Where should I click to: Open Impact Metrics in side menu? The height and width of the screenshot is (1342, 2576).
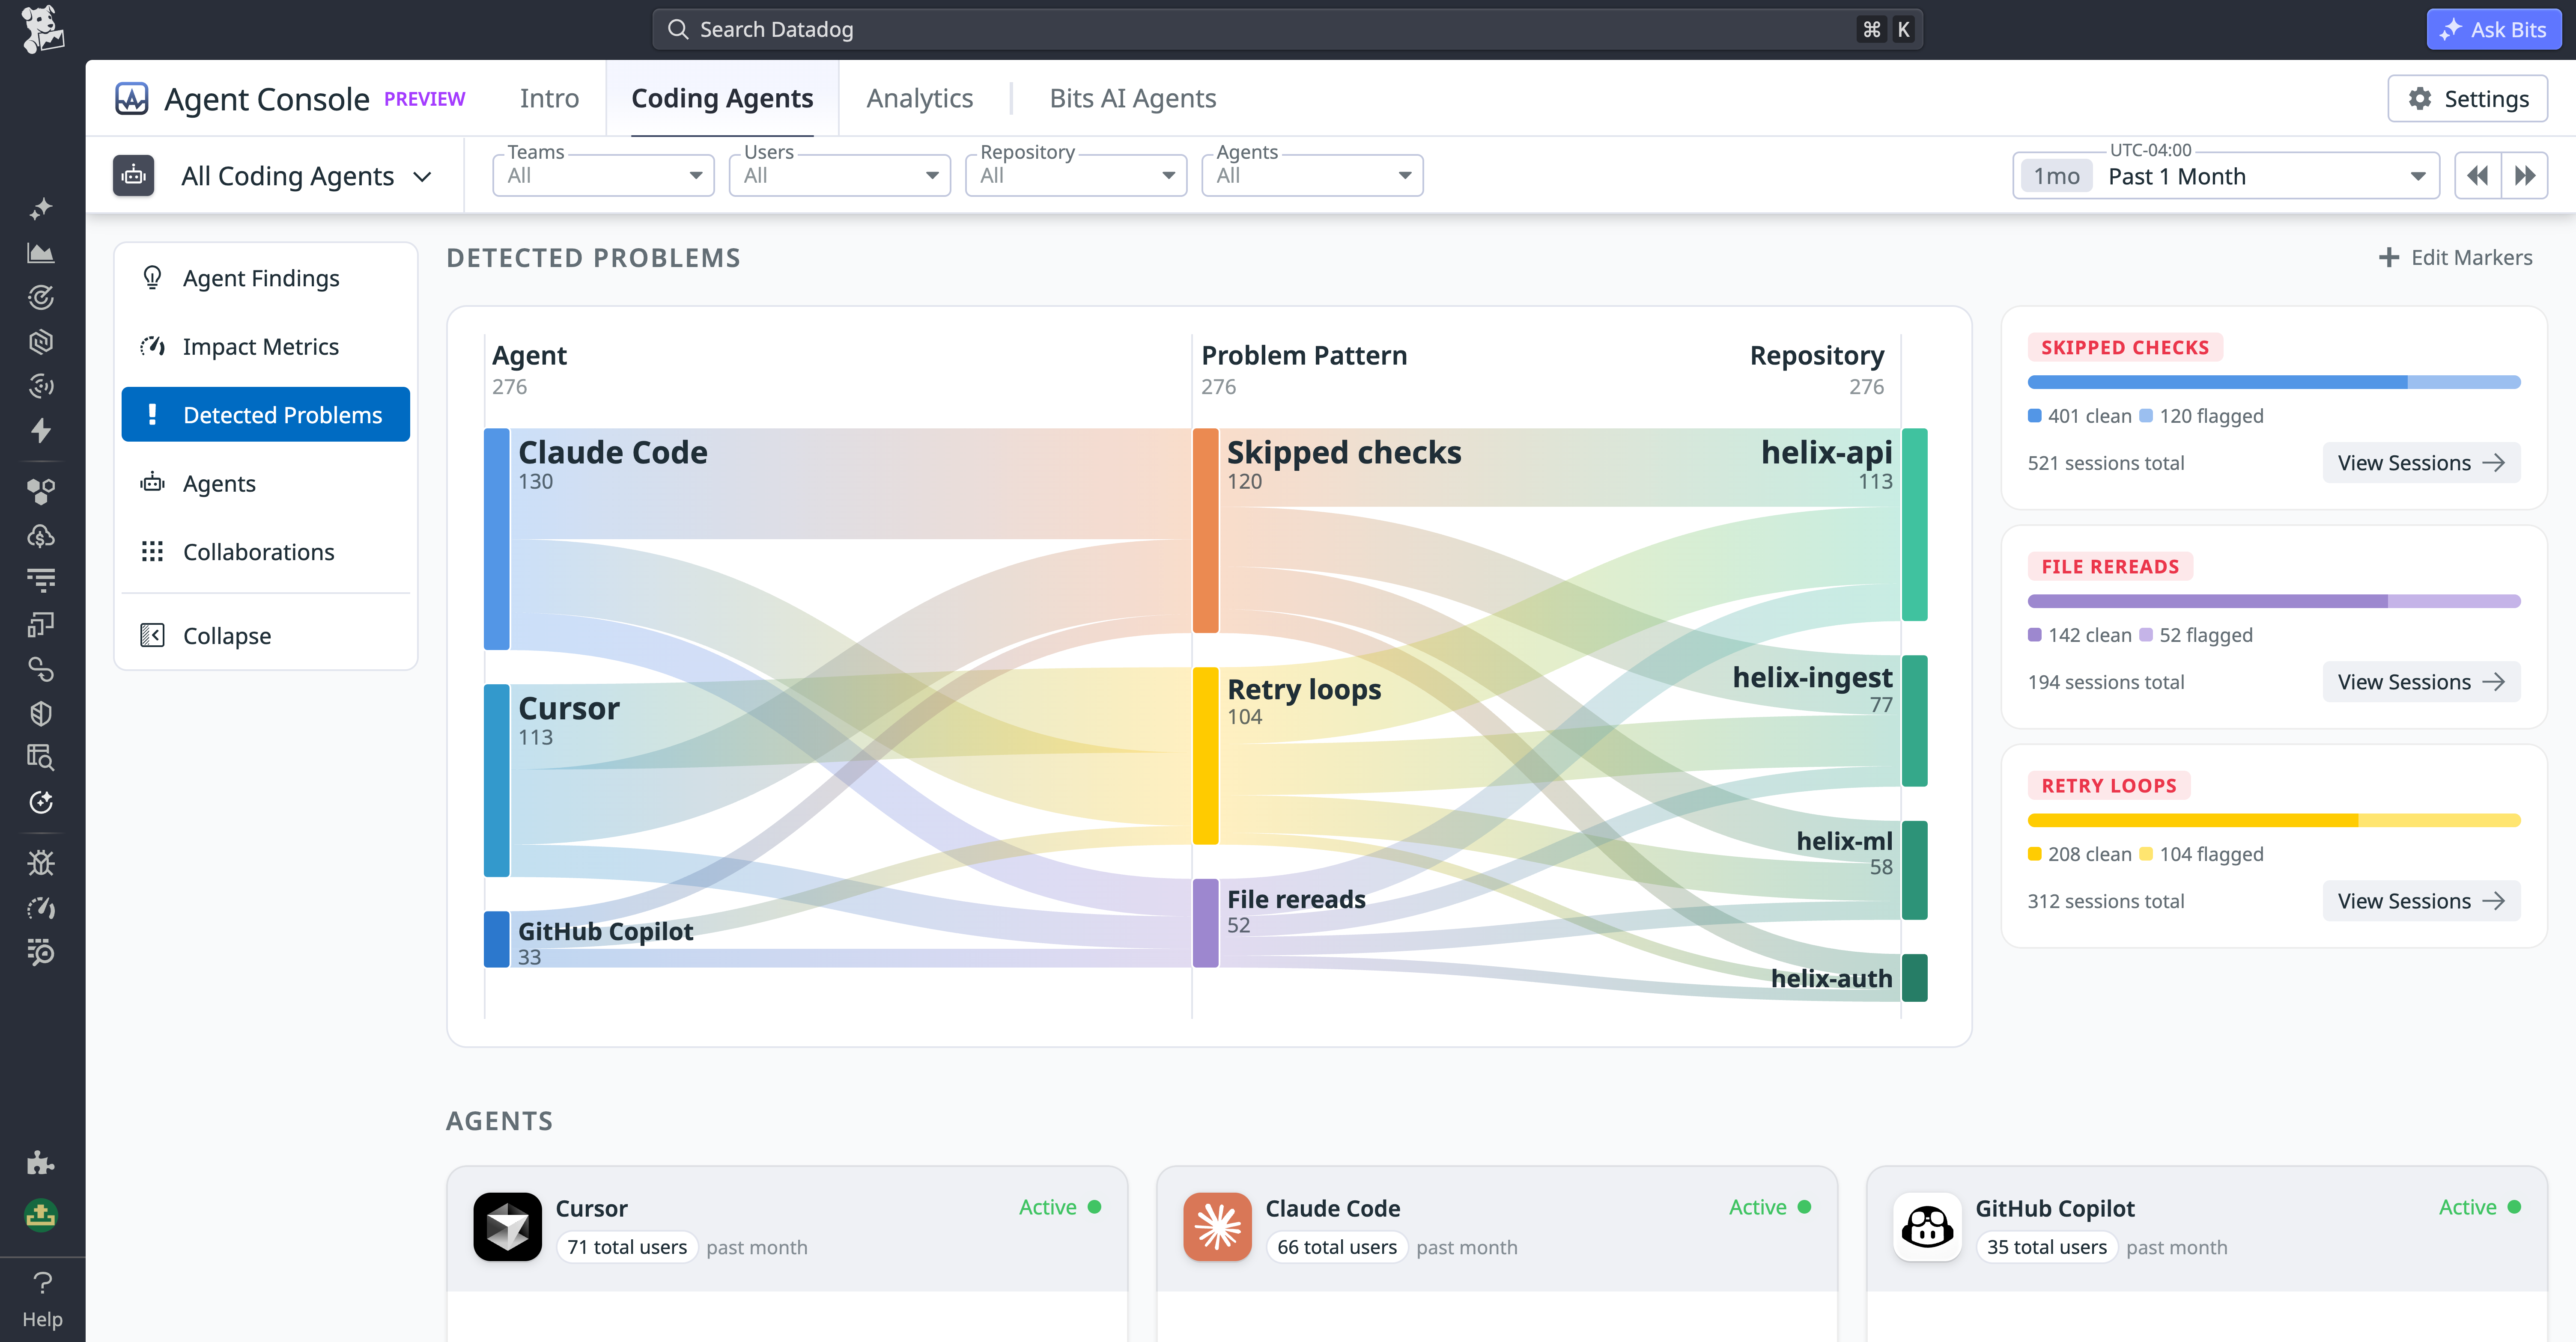tap(266, 346)
